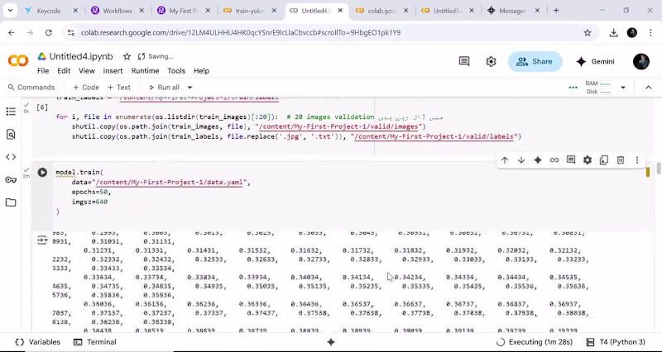
Task: Open the View menu
Action: click(87, 71)
